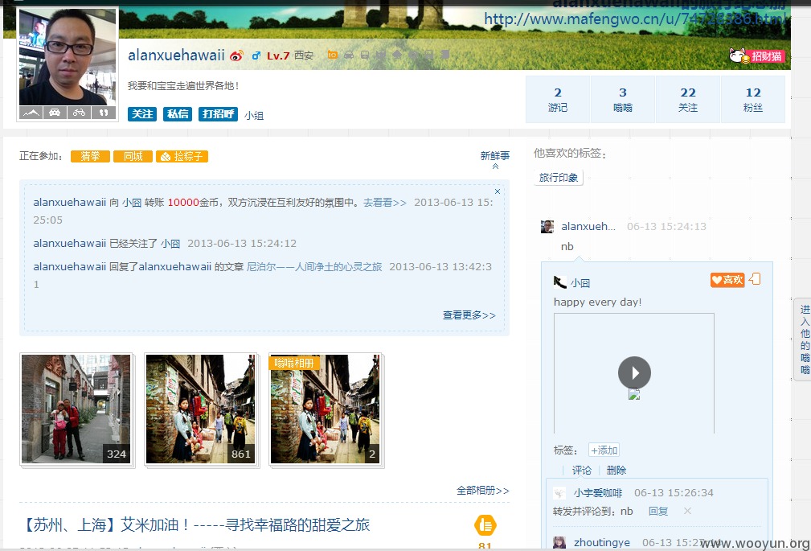
Task: Click the 小囧 link in the transfer news
Action: point(131,203)
